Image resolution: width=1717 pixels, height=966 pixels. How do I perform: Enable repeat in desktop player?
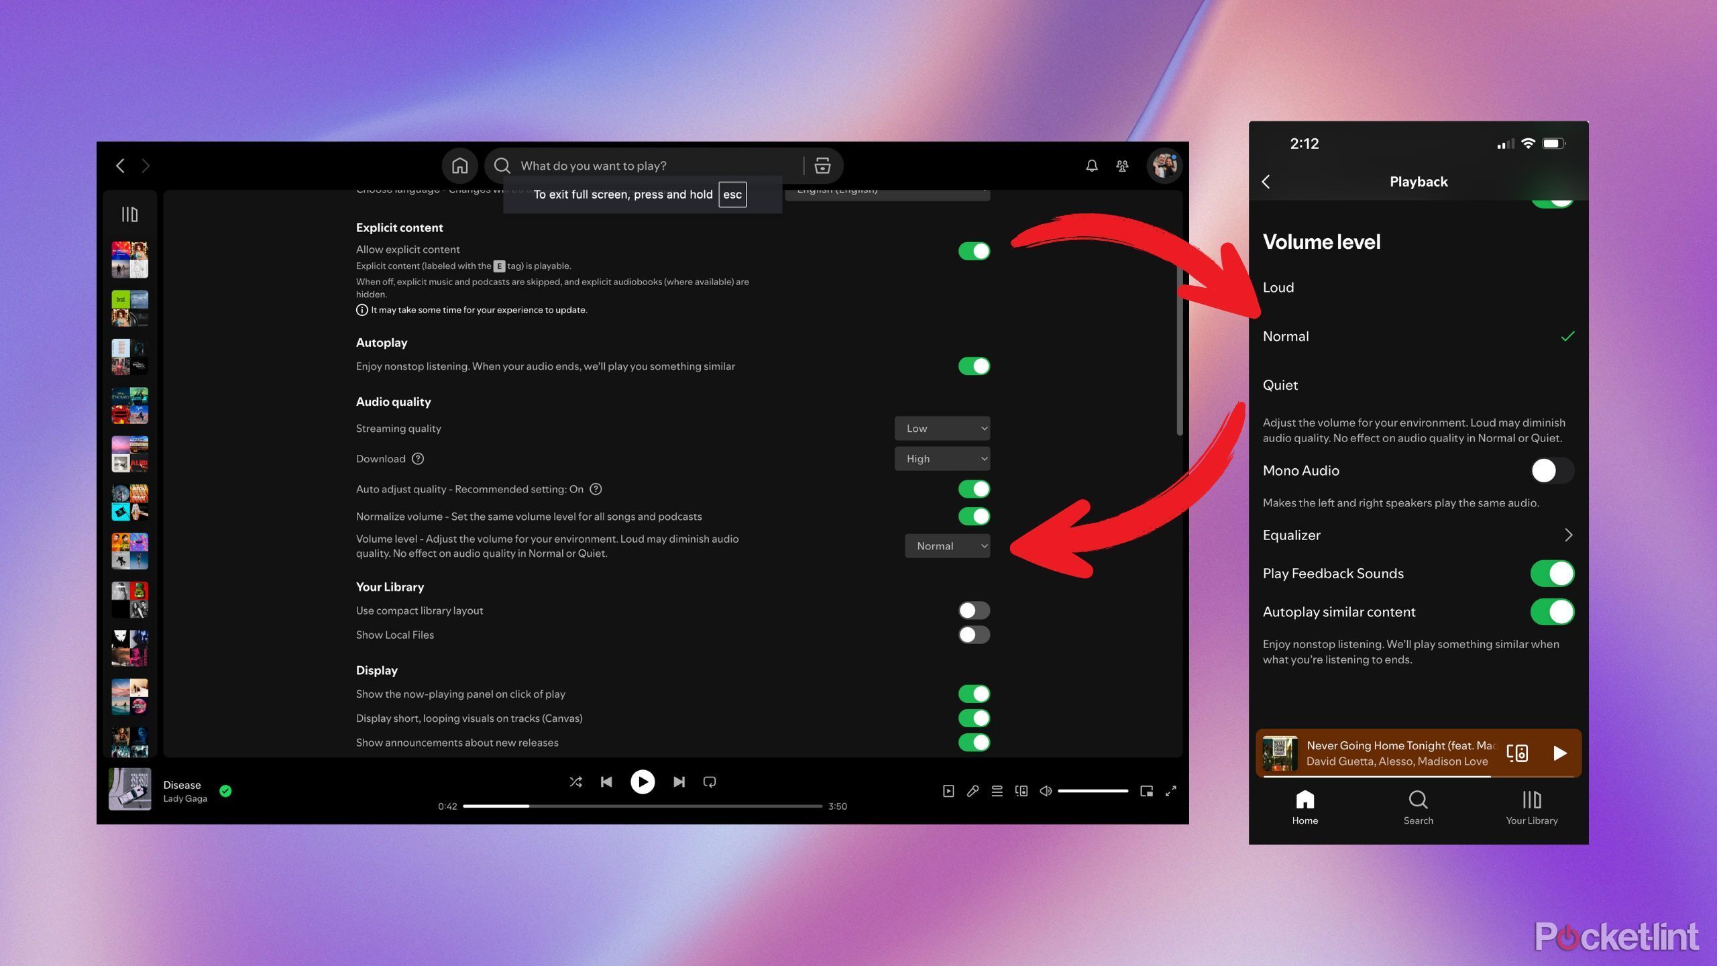[x=710, y=782]
